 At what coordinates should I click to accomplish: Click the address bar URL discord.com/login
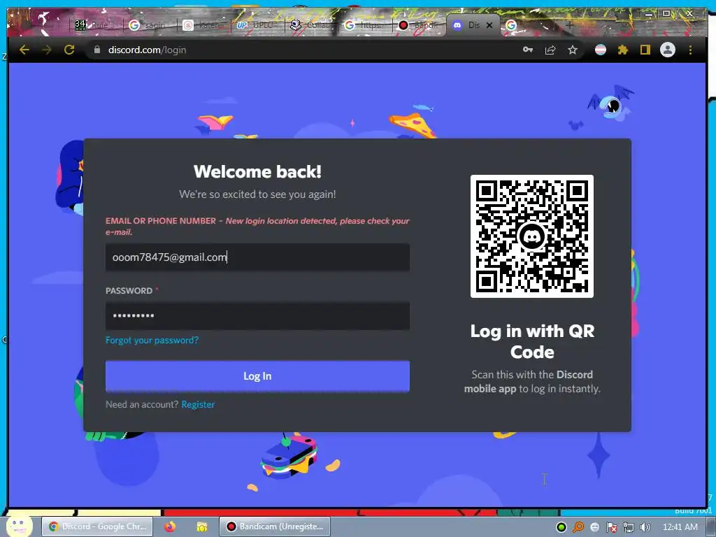click(x=147, y=50)
